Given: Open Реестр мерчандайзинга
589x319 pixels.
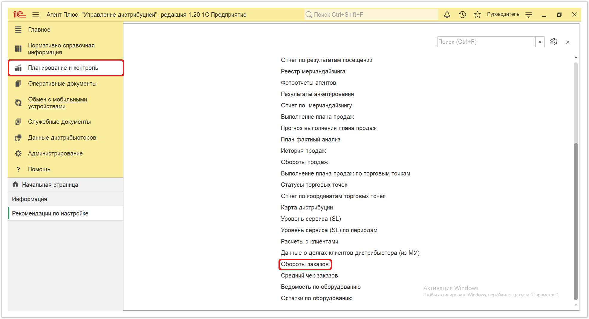Looking at the screenshot, I should click(313, 71).
